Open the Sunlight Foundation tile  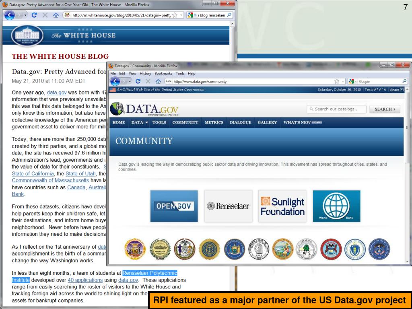[x=282, y=206]
